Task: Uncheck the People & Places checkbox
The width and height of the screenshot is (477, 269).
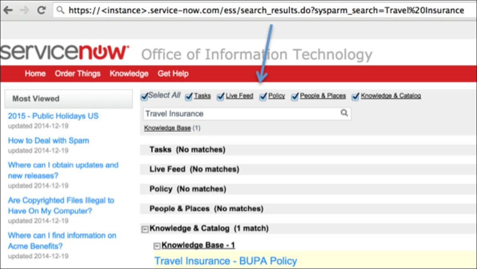Action: click(295, 96)
